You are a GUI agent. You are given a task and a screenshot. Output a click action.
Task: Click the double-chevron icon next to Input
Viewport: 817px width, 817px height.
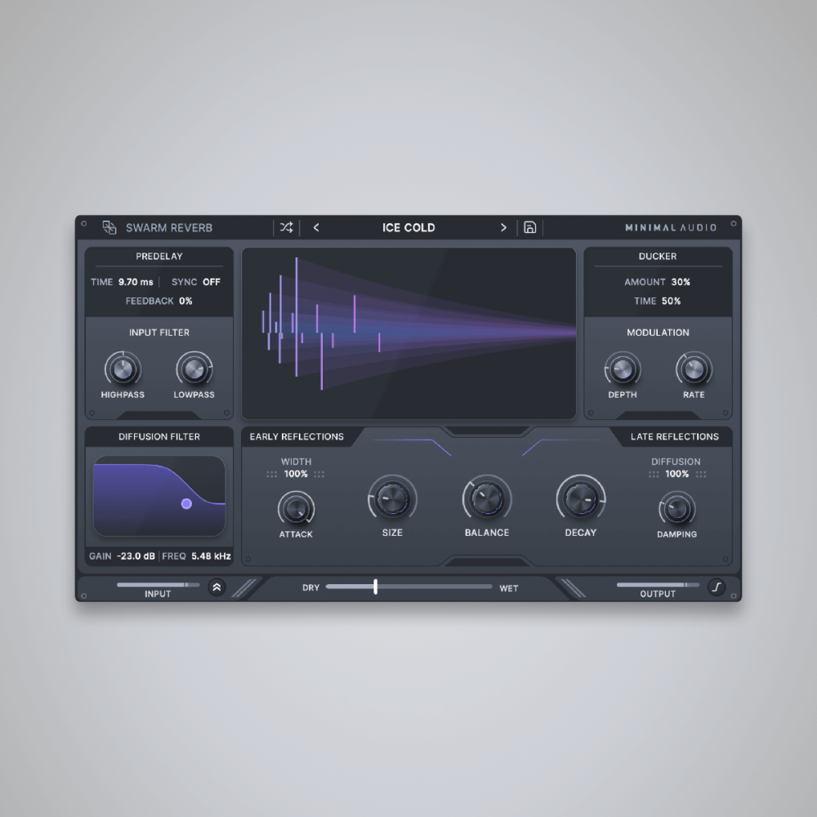(x=217, y=586)
